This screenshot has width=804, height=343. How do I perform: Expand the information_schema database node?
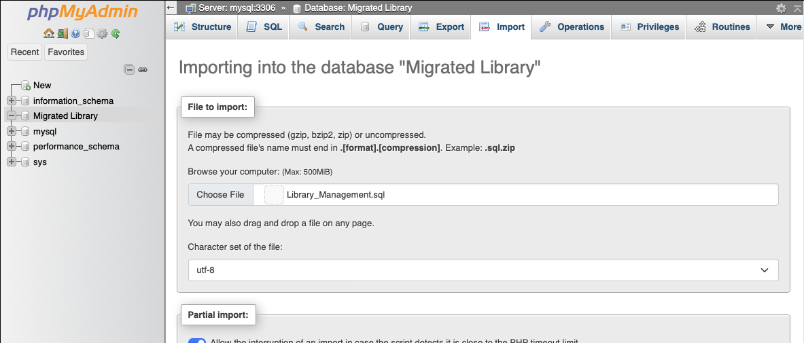pos(12,101)
